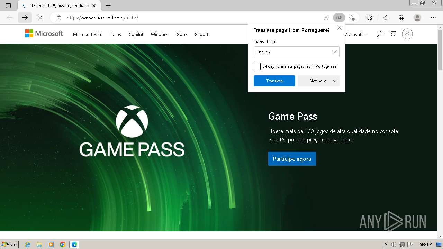
Task: Open Windows Media Player from taskbar
Action: tap(51, 245)
